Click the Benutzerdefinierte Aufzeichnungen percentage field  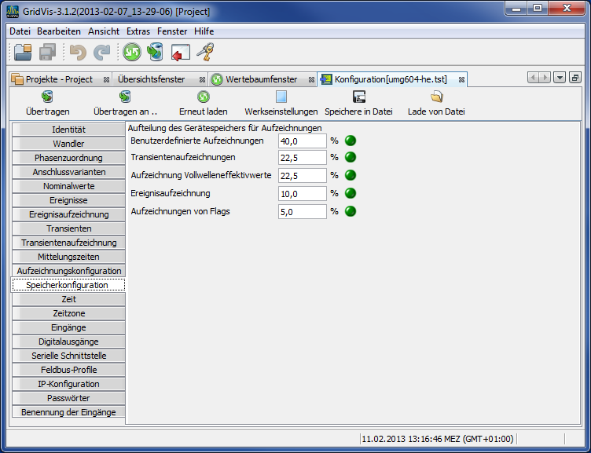pos(303,141)
